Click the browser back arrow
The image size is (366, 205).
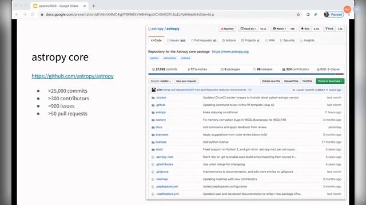coord(17,14)
